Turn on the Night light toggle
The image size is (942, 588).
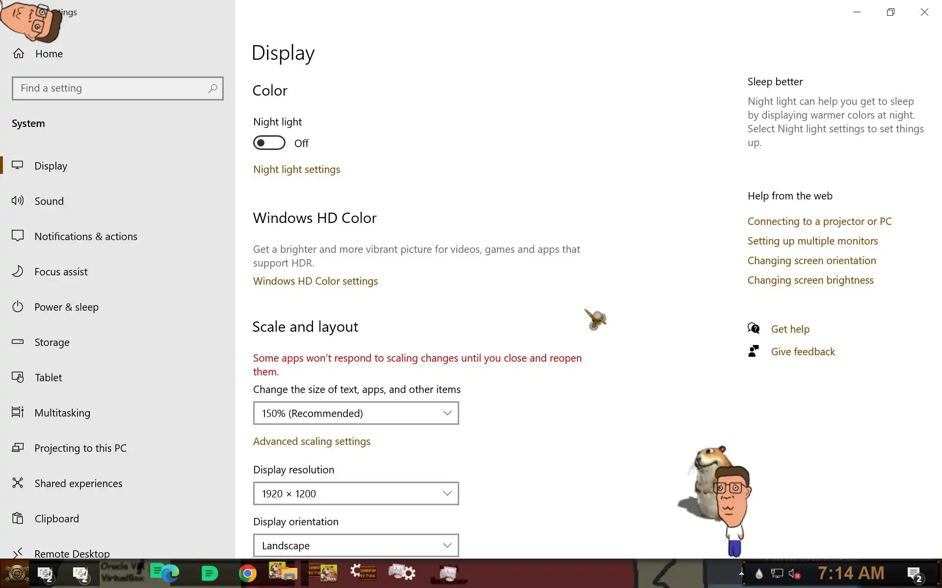click(x=269, y=143)
